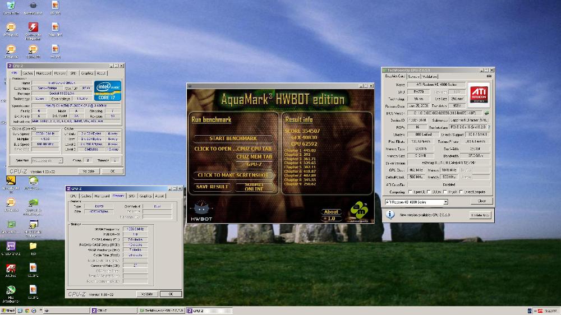Switch to Caches tab in upper CPU-Z window

coord(27,73)
